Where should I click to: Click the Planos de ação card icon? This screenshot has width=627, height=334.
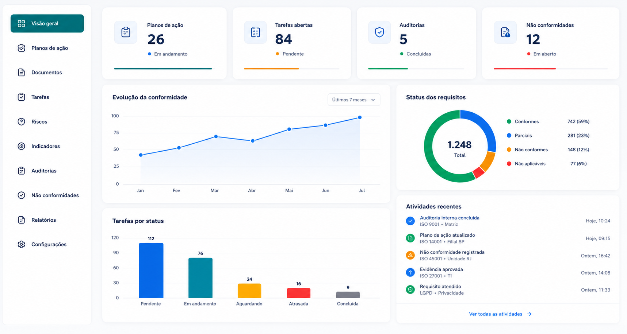126,32
